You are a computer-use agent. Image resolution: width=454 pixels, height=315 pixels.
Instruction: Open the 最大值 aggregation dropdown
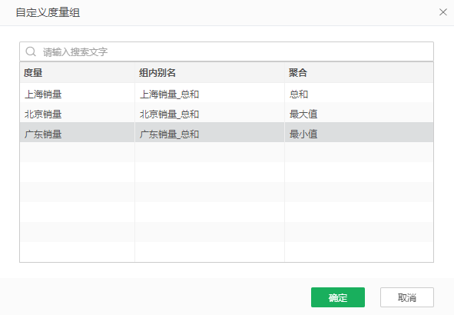pyautogui.click(x=359, y=114)
